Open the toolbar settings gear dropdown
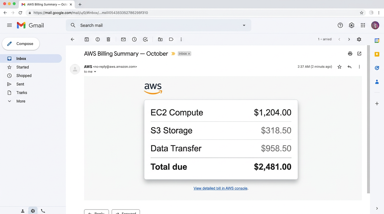This screenshot has height=214, width=384. 359,39
